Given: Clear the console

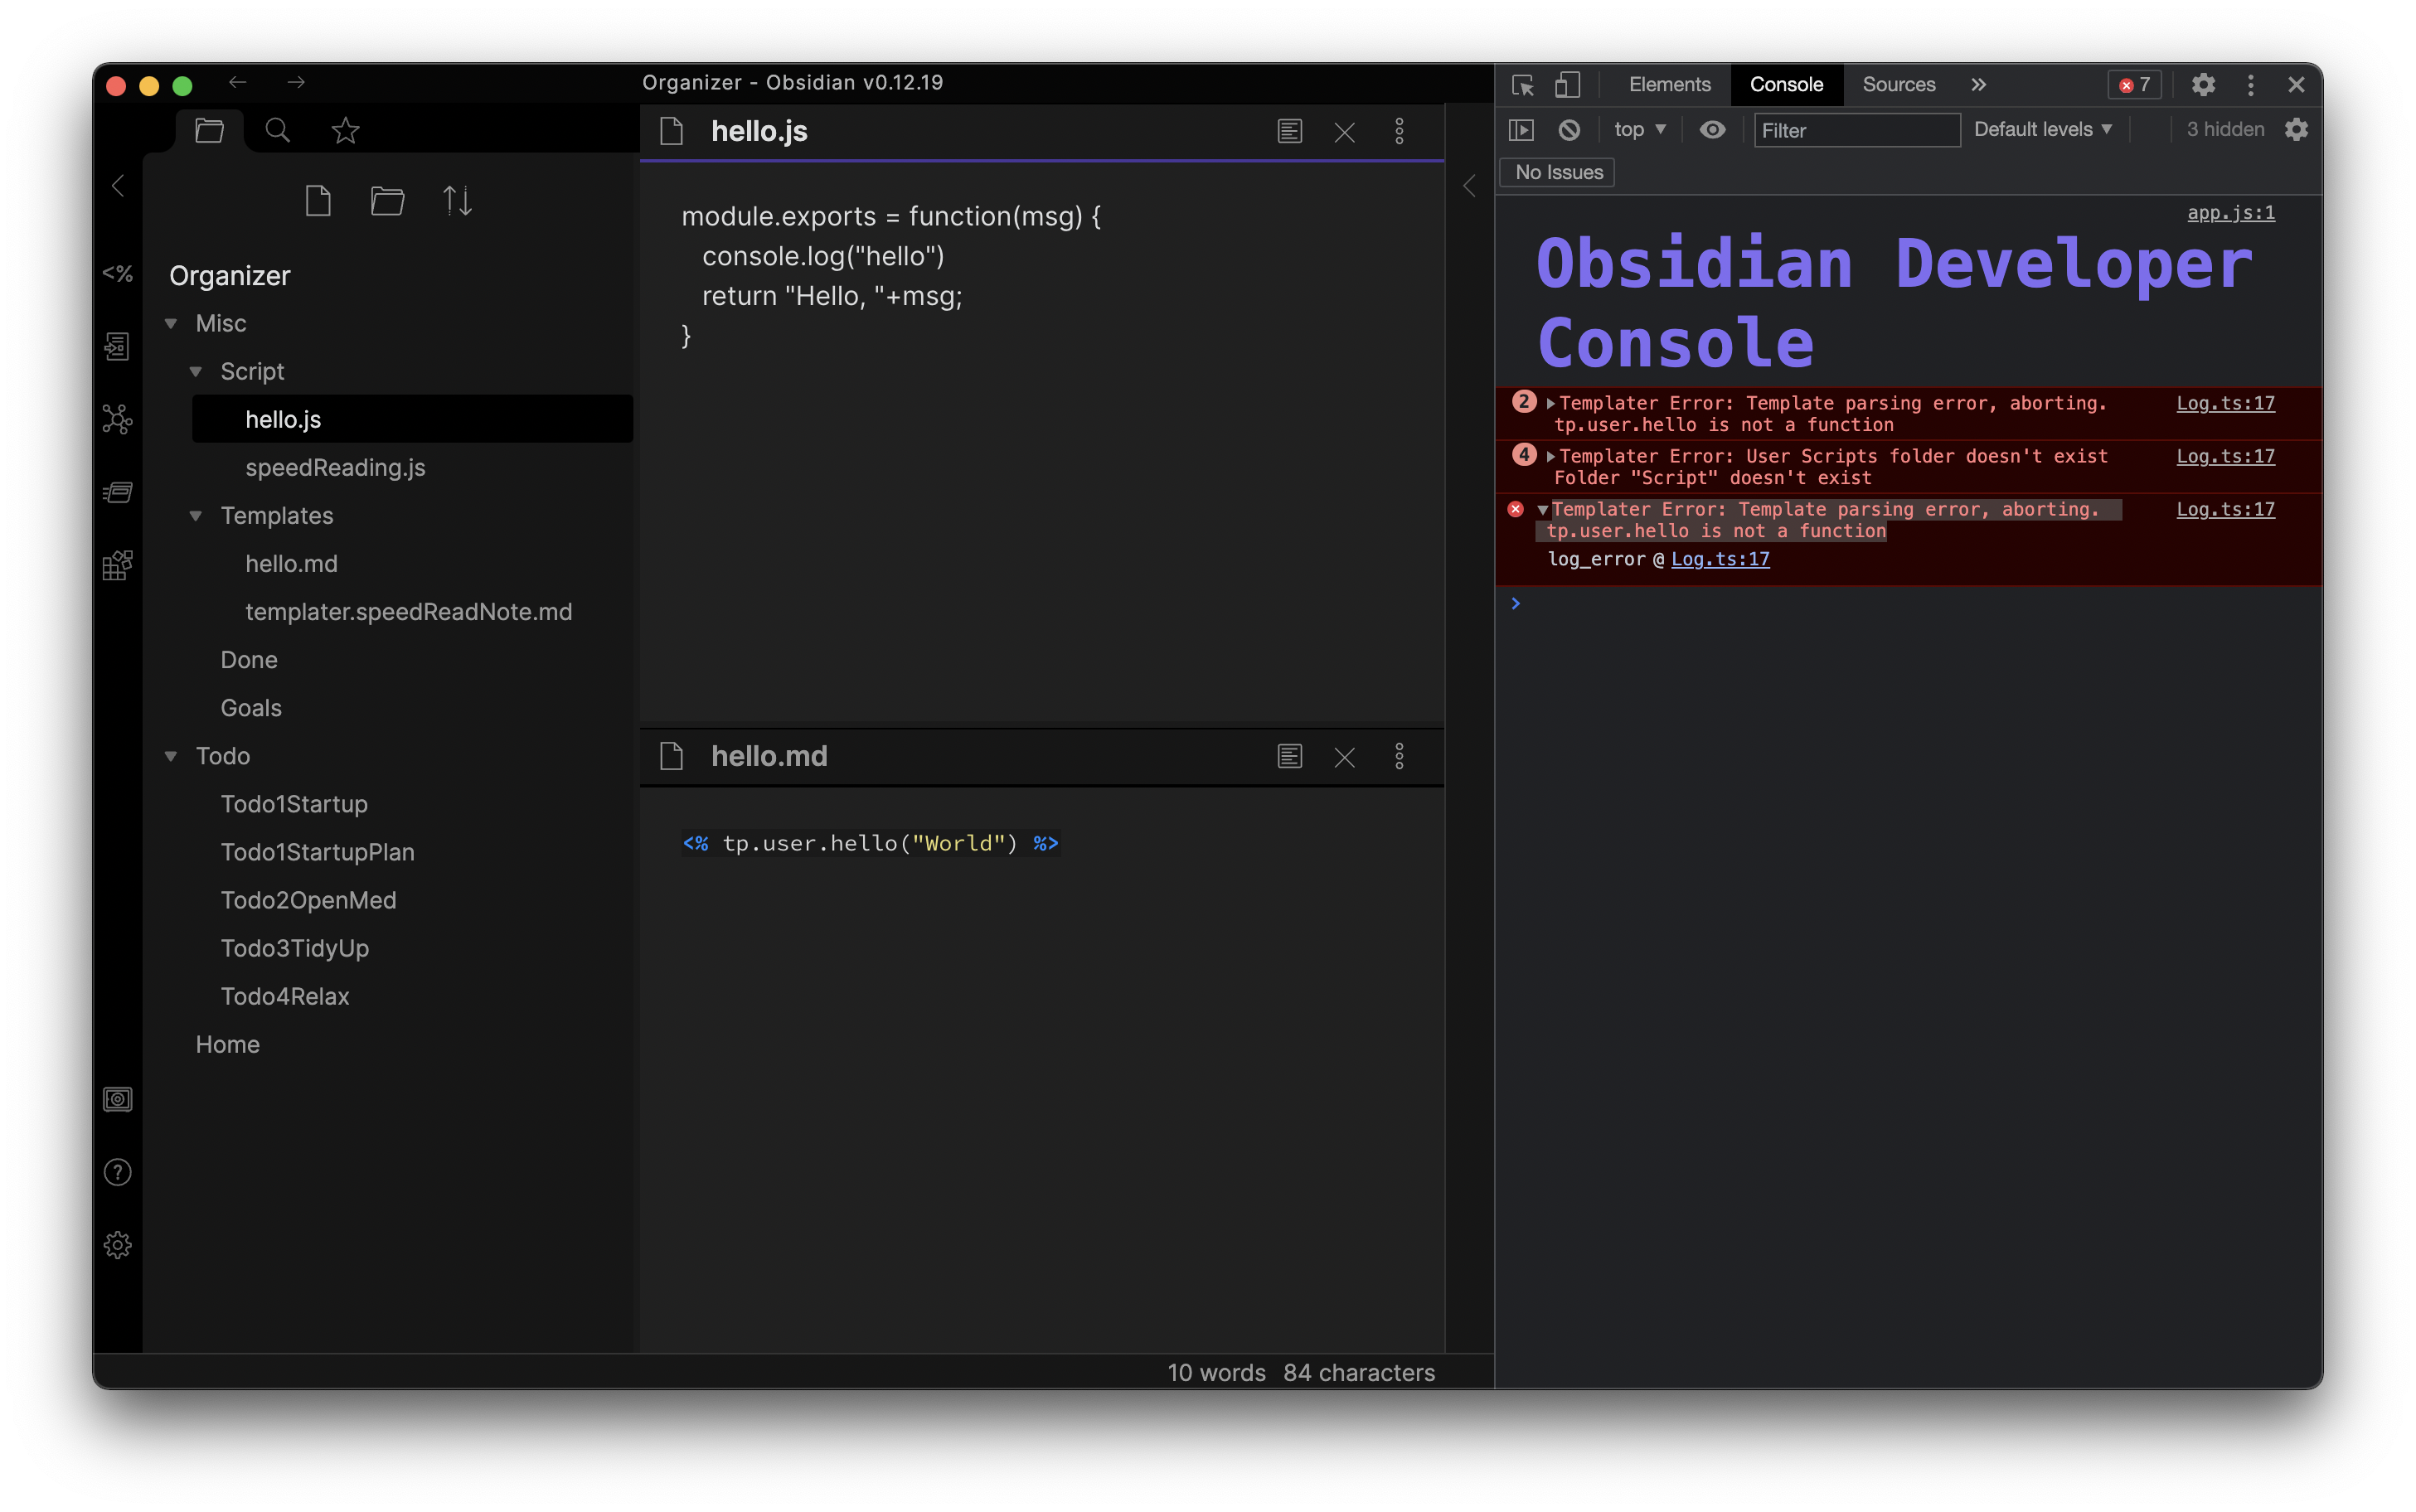Looking at the screenshot, I should 1569,130.
